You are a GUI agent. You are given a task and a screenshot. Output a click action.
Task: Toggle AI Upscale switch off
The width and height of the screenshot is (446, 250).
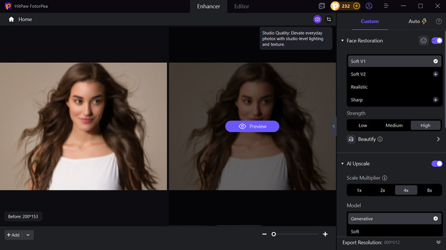click(x=437, y=163)
